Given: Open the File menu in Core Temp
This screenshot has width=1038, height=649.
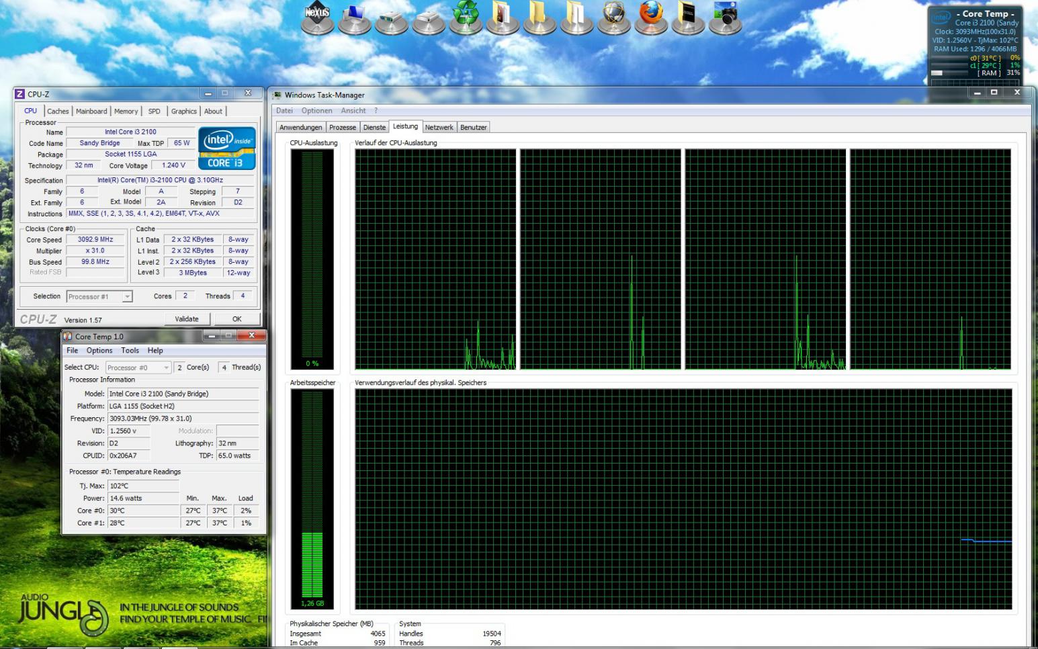Looking at the screenshot, I should (73, 351).
